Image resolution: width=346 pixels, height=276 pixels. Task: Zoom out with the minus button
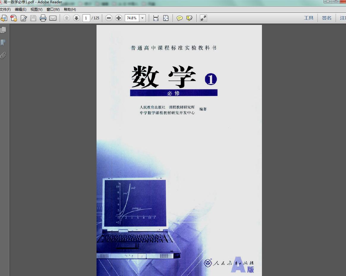(109, 18)
